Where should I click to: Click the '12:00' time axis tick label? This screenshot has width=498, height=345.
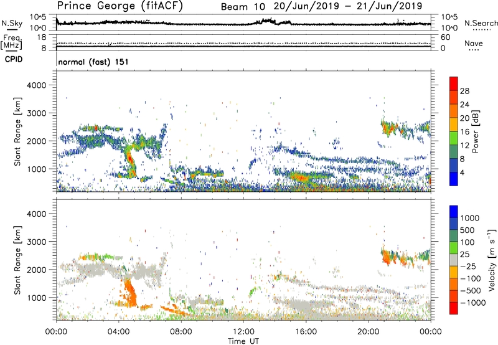(x=243, y=332)
